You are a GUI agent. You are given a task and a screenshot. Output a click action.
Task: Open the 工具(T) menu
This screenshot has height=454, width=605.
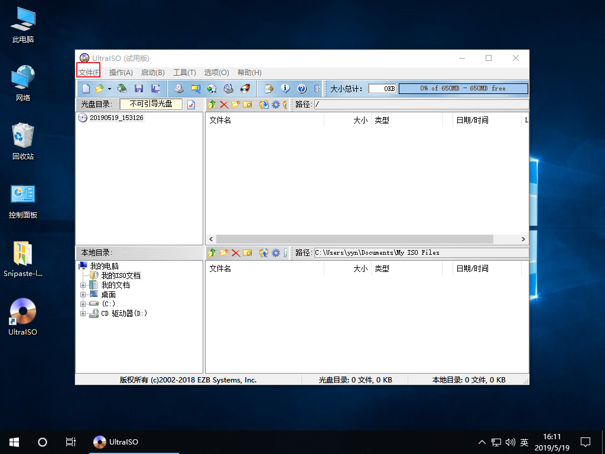[x=184, y=73]
